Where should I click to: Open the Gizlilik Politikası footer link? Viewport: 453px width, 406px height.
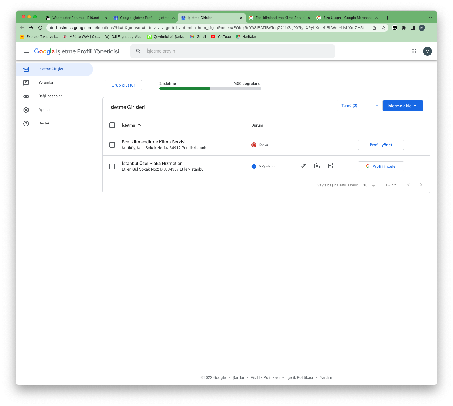(x=265, y=377)
